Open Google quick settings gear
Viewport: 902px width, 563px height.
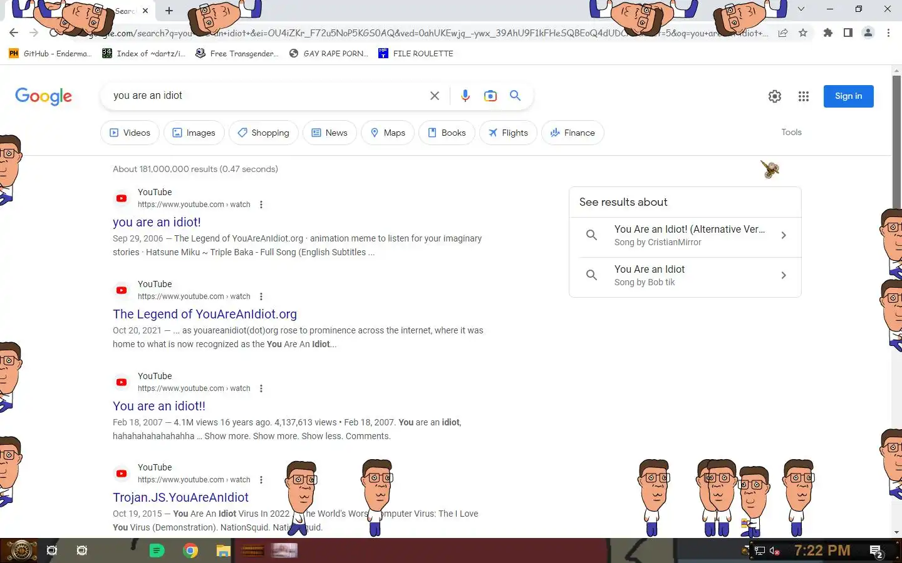click(775, 96)
